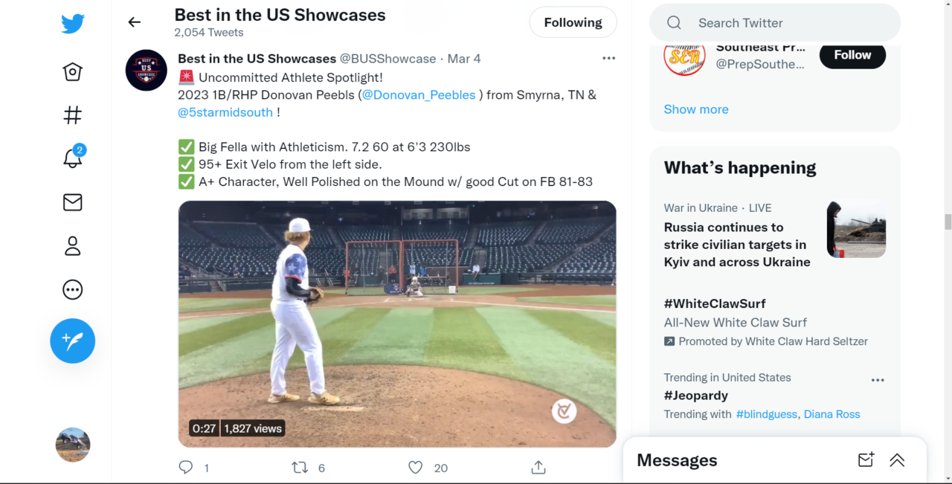Viewport: 952px width, 484px height.
Task: Open the Explore hashtag section
Action: point(72,114)
